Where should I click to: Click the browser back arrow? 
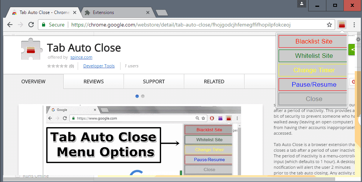[x=10, y=25]
